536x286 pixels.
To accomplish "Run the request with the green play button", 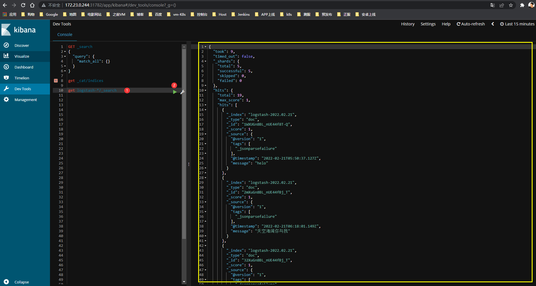I will tap(175, 92).
